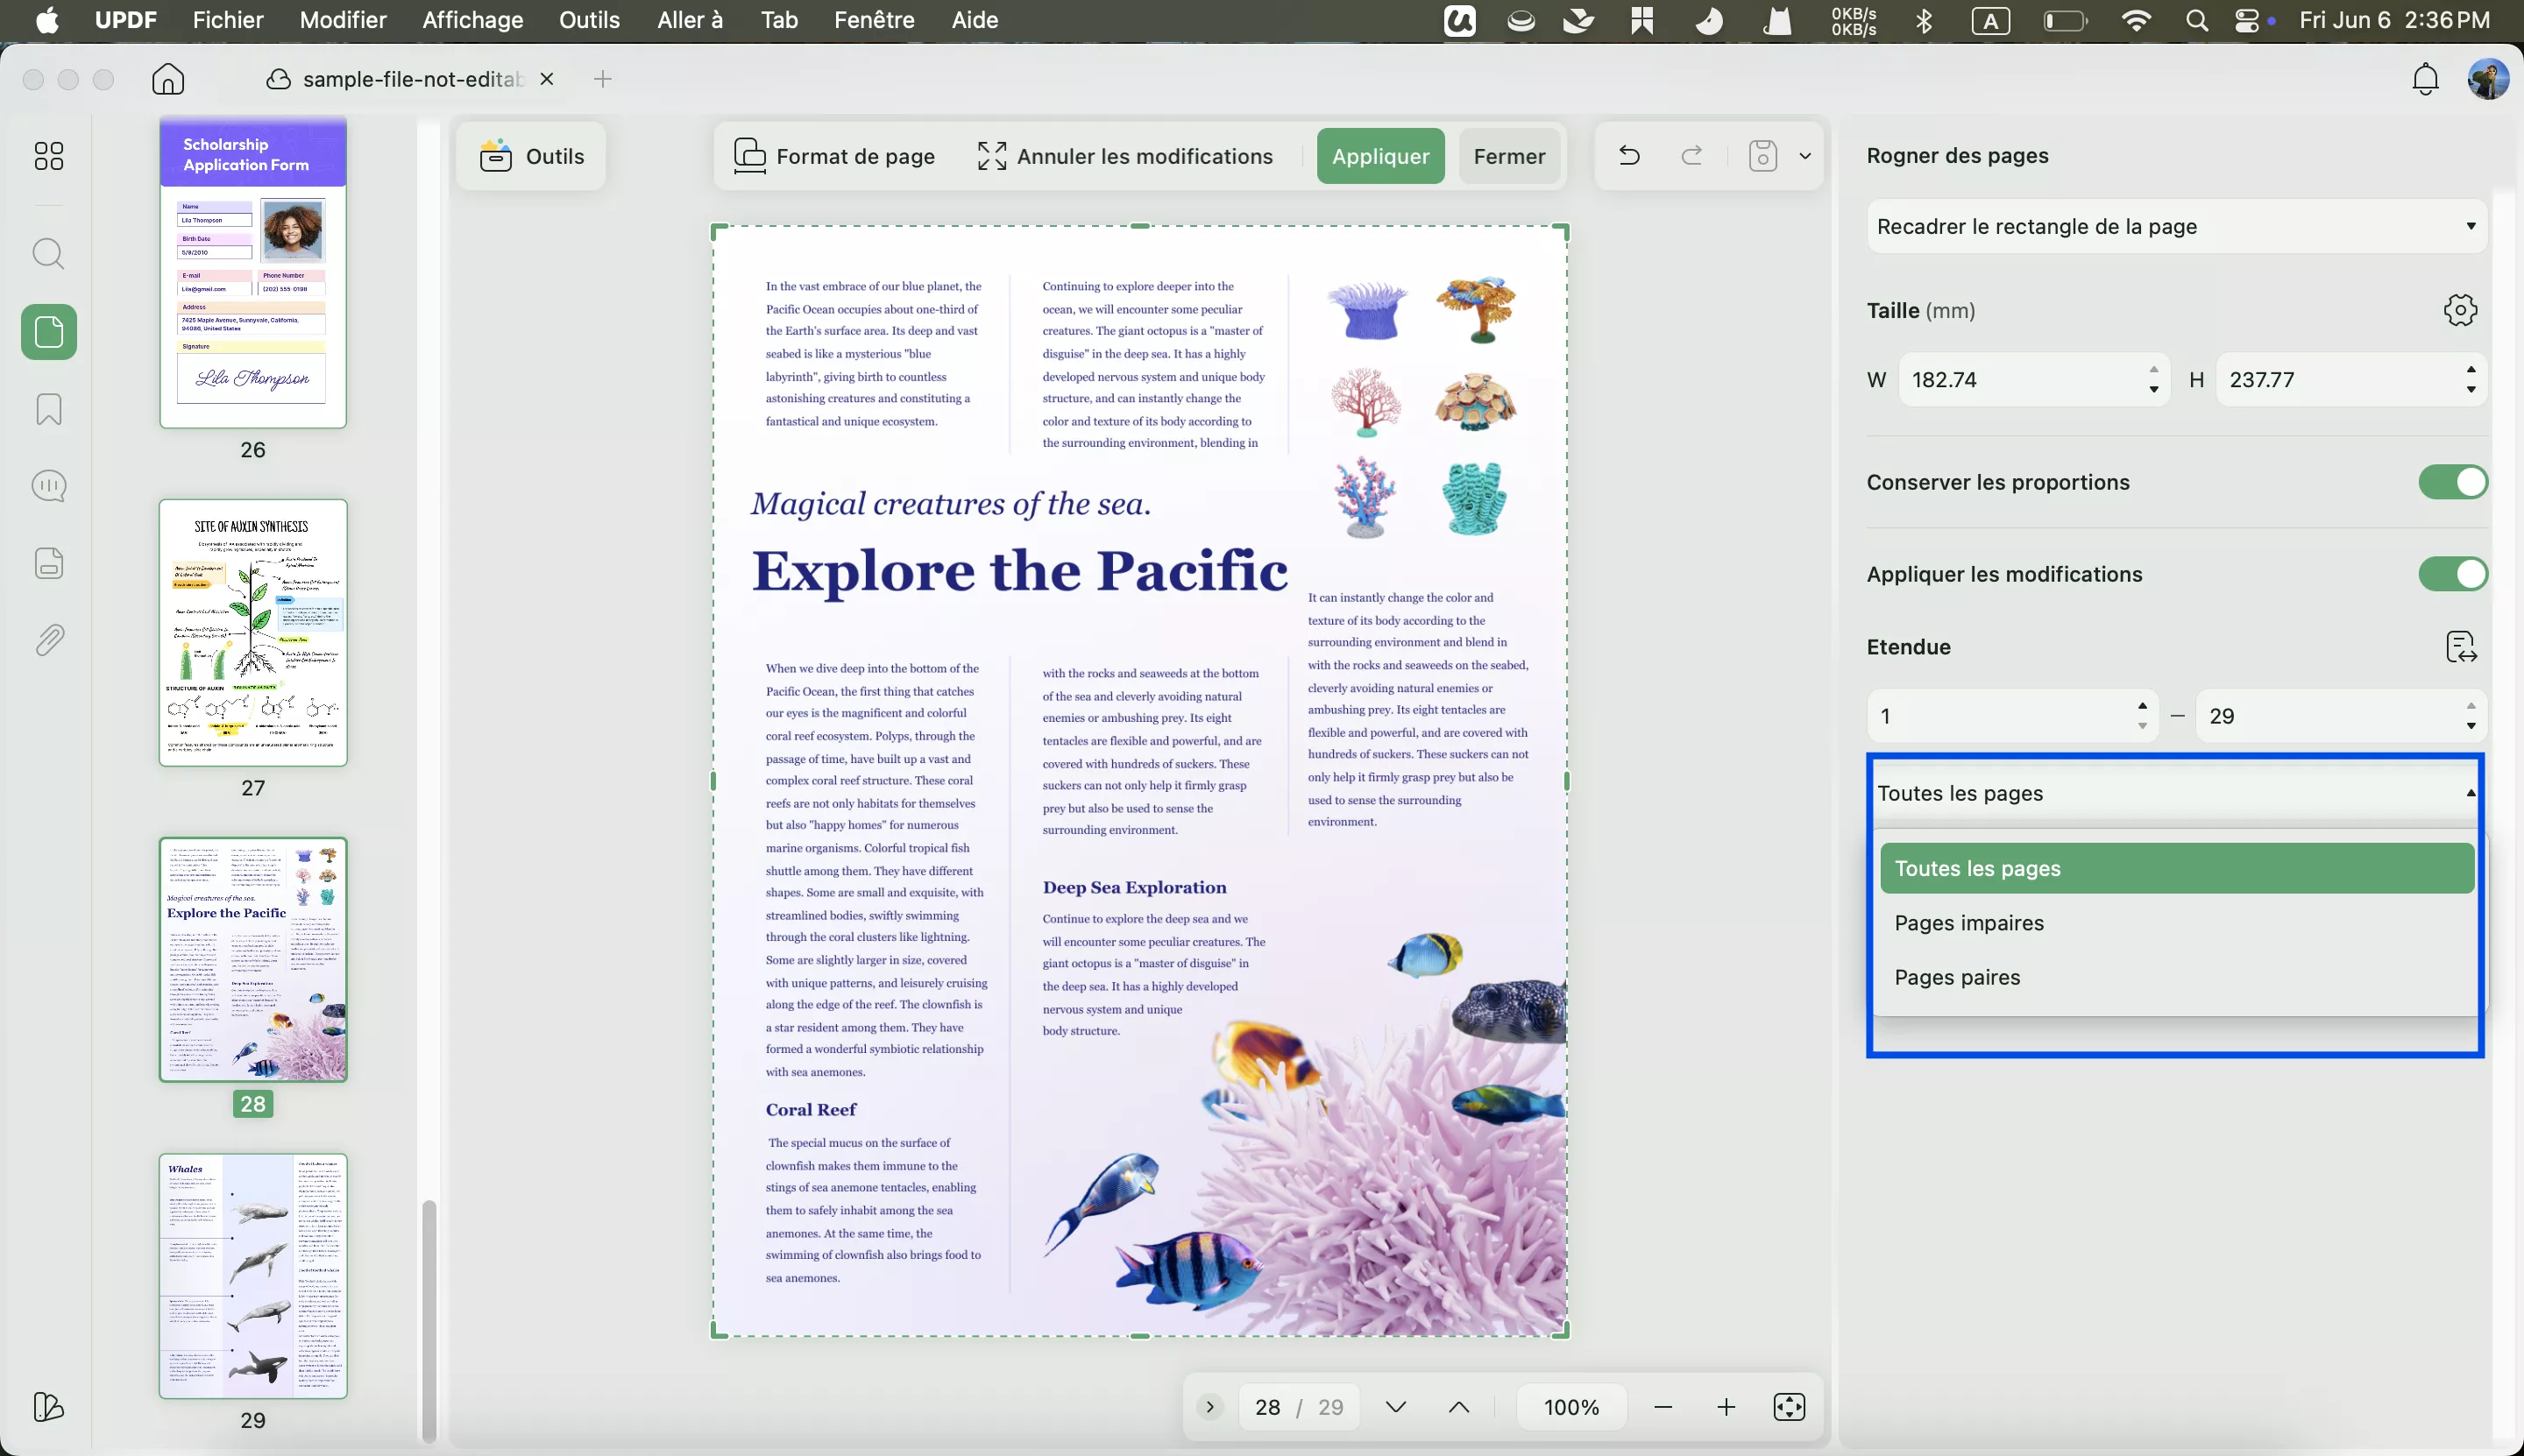Click the Appliquer button
Image resolution: width=2524 pixels, height=1456 pixels.
point(1380,156)
